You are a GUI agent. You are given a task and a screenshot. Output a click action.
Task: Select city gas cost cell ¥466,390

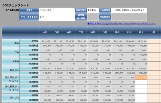(x=45, y=73)
